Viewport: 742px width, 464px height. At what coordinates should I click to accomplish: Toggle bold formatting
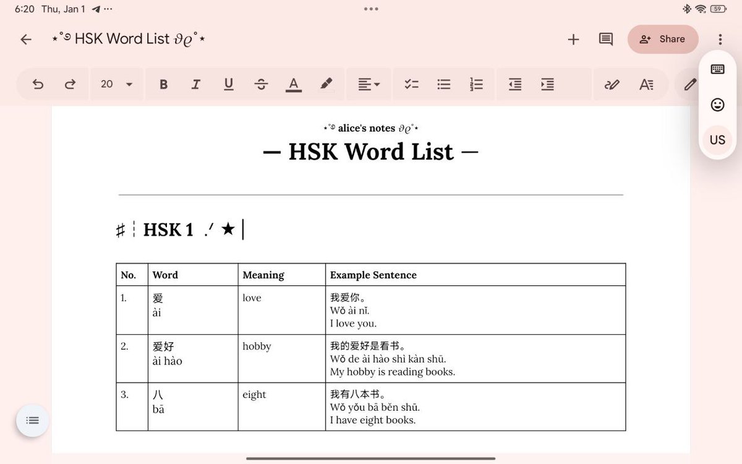coord(163,84)
